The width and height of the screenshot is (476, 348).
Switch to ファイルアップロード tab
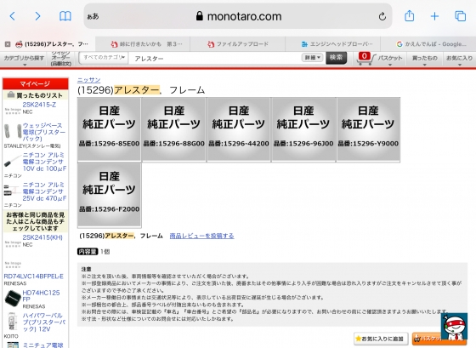coord(238,44)
